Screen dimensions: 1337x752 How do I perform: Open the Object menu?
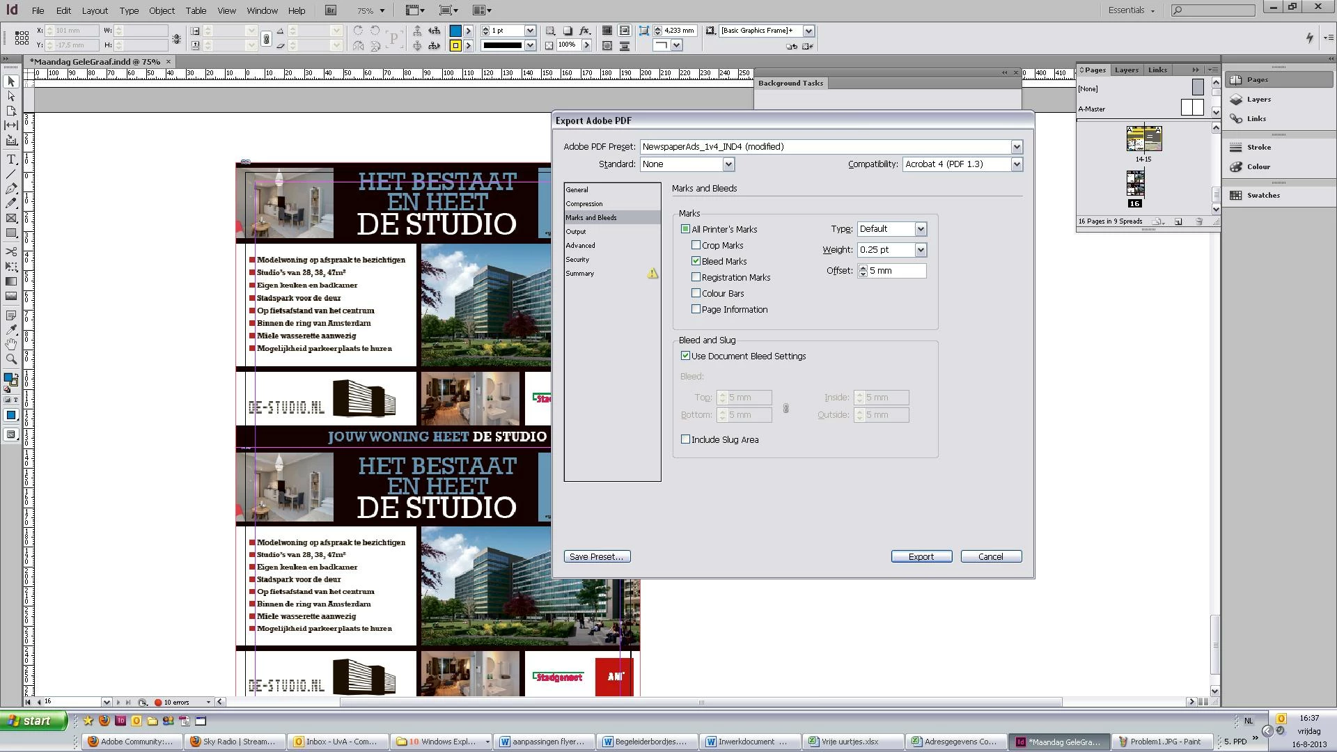click(x=162, y=10)
